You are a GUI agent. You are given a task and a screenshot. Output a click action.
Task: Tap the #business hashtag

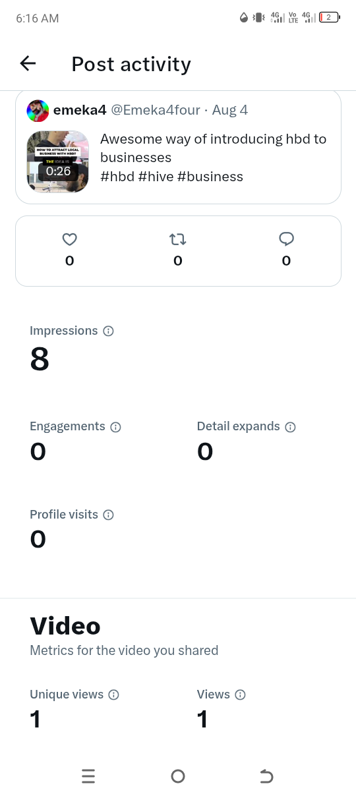[x=210, y=177]
